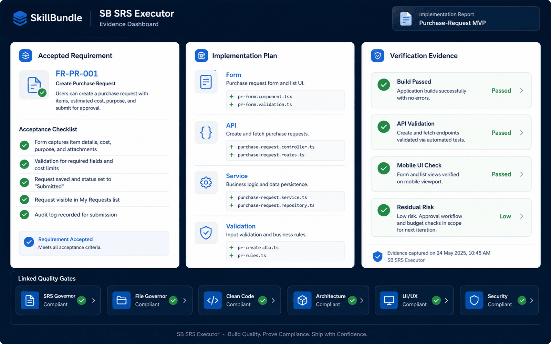This screenshot has height=344, width=551.
Task: Open the Implementation Report document icon
Action: pyautogui.click(x=406, y=19)
